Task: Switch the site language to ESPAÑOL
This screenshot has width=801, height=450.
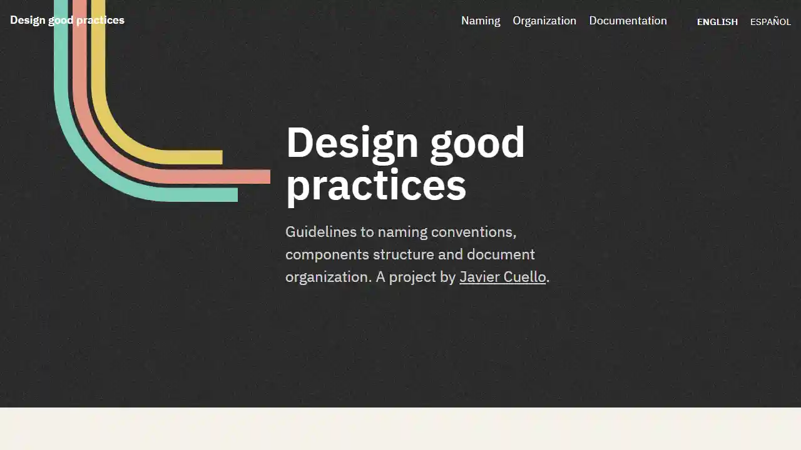Action: [770, 22]
